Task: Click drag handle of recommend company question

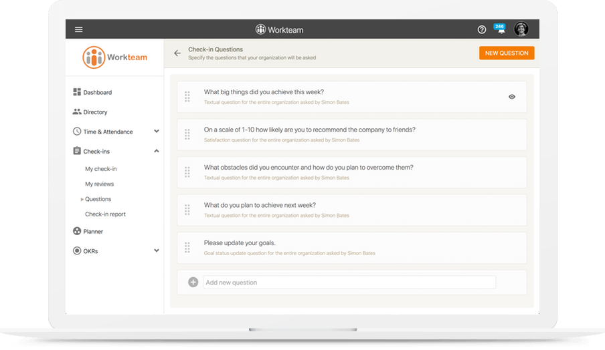Action: click(x=187, y=134)
